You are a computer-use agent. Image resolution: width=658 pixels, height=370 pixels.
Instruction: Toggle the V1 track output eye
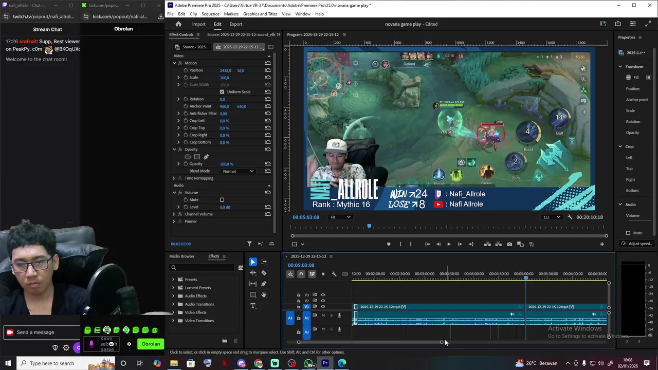click(x=323, y=307)
